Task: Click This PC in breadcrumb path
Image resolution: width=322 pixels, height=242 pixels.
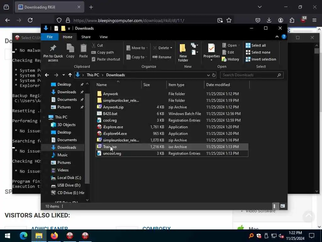Action: tap(93, 75)
